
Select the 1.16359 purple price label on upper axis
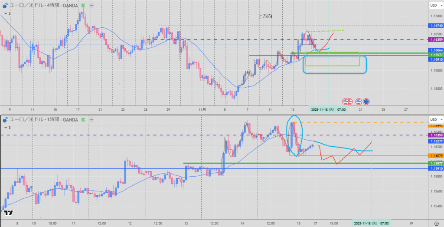[x=434, y=39]
